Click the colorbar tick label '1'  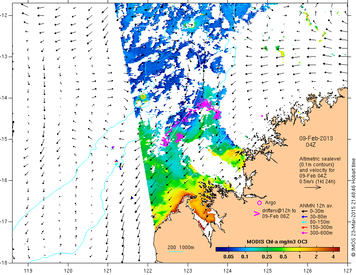[x=300, y=257]
